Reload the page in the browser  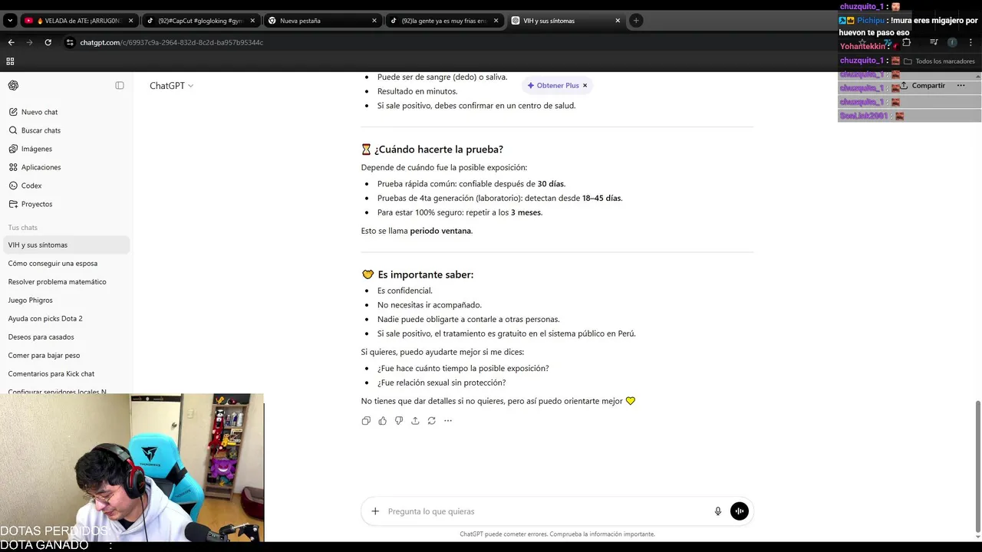(x=48, y=42)
